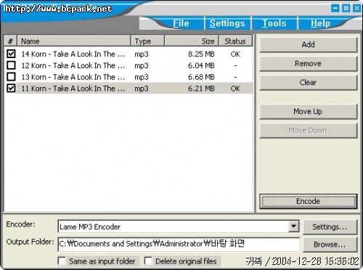Click the OK status of 14 Korn row
363x270 pixels.
(x=235, y=54)
